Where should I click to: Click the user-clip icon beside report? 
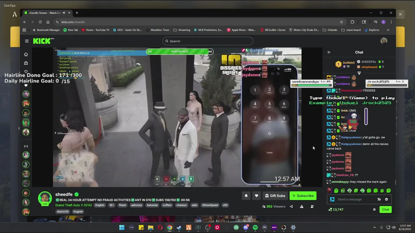tap(312, 206)
